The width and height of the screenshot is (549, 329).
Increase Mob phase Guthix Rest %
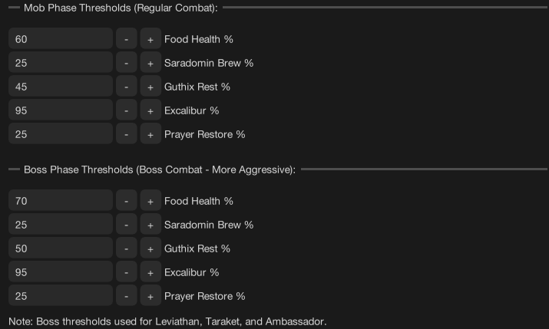coord(150,87)
